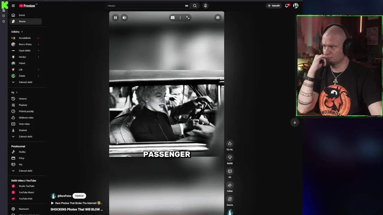
Task: Open Filmy under Prozkoumat
Action: pos(25,158)
